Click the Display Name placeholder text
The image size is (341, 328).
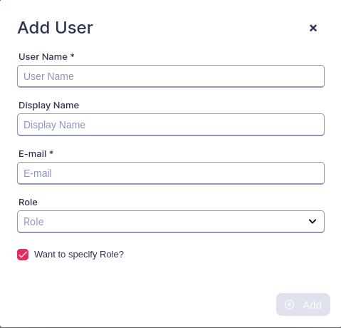point(54,125)
